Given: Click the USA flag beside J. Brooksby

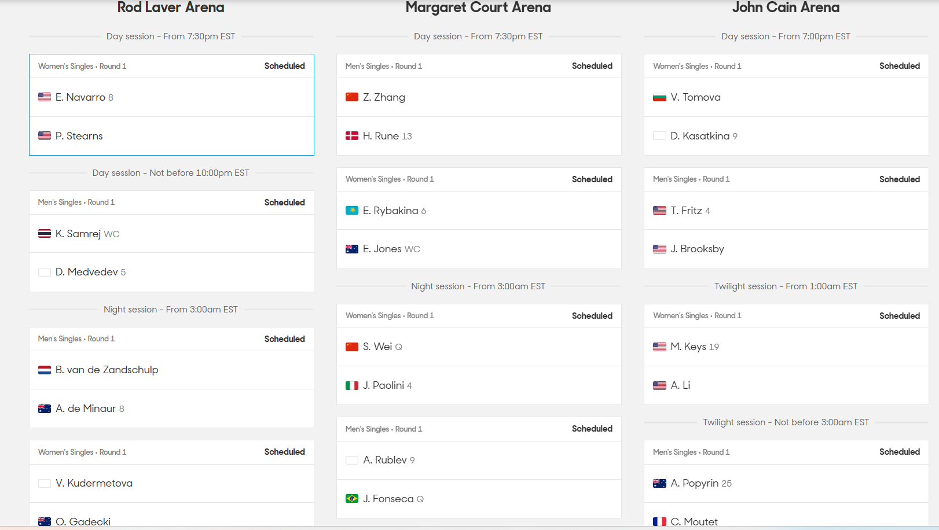Looking at the screenshot, I should point(659,249).
